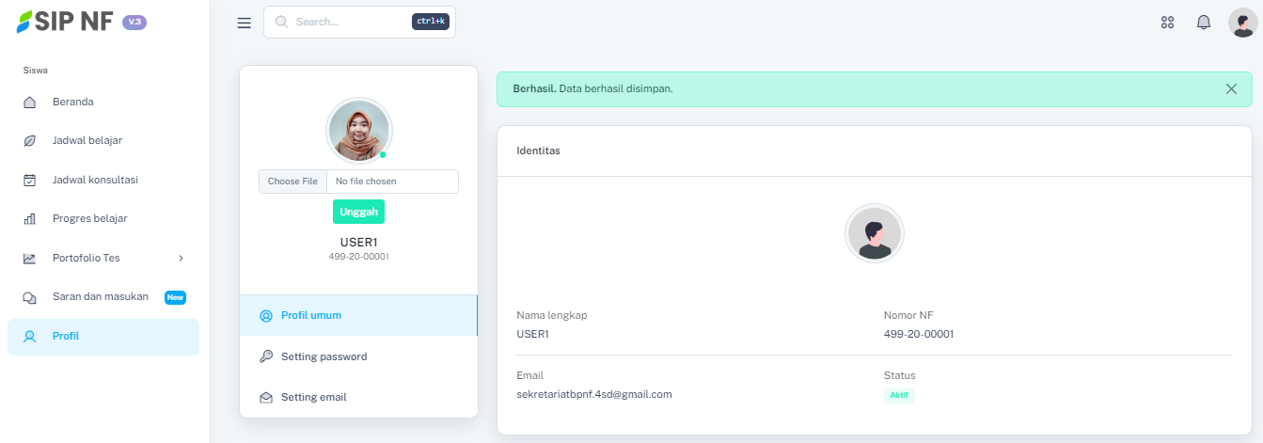The width and height of the screenshot is (1263, 443).
Task: Click the Choose File button
Action: [x=292, y=182]
